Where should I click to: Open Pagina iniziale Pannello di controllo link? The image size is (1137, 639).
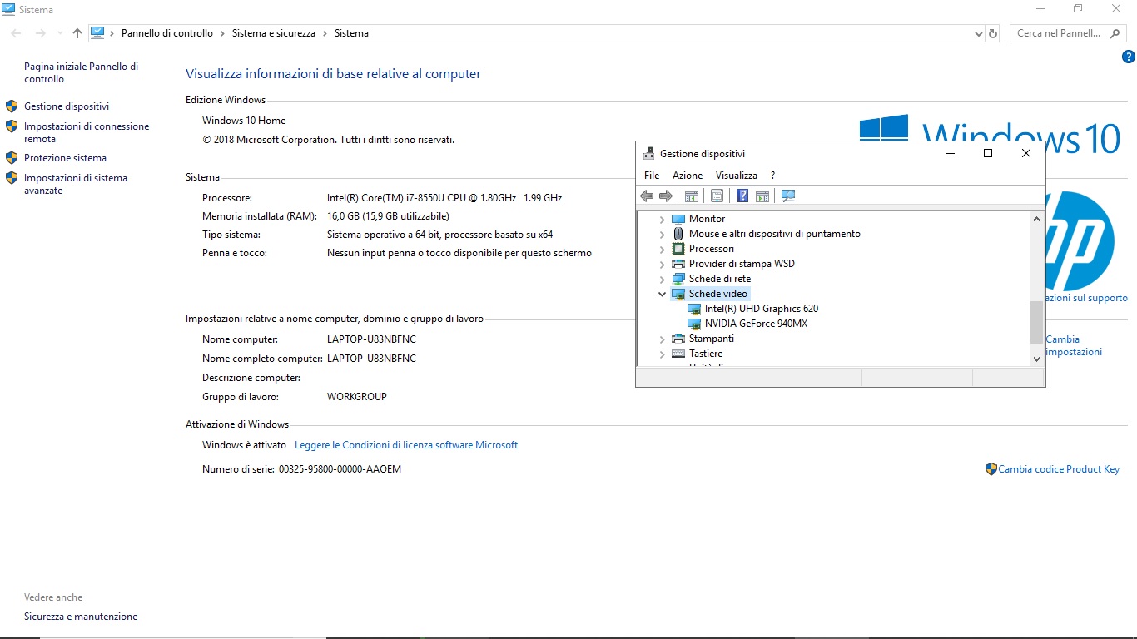click(x=82, y=72)
